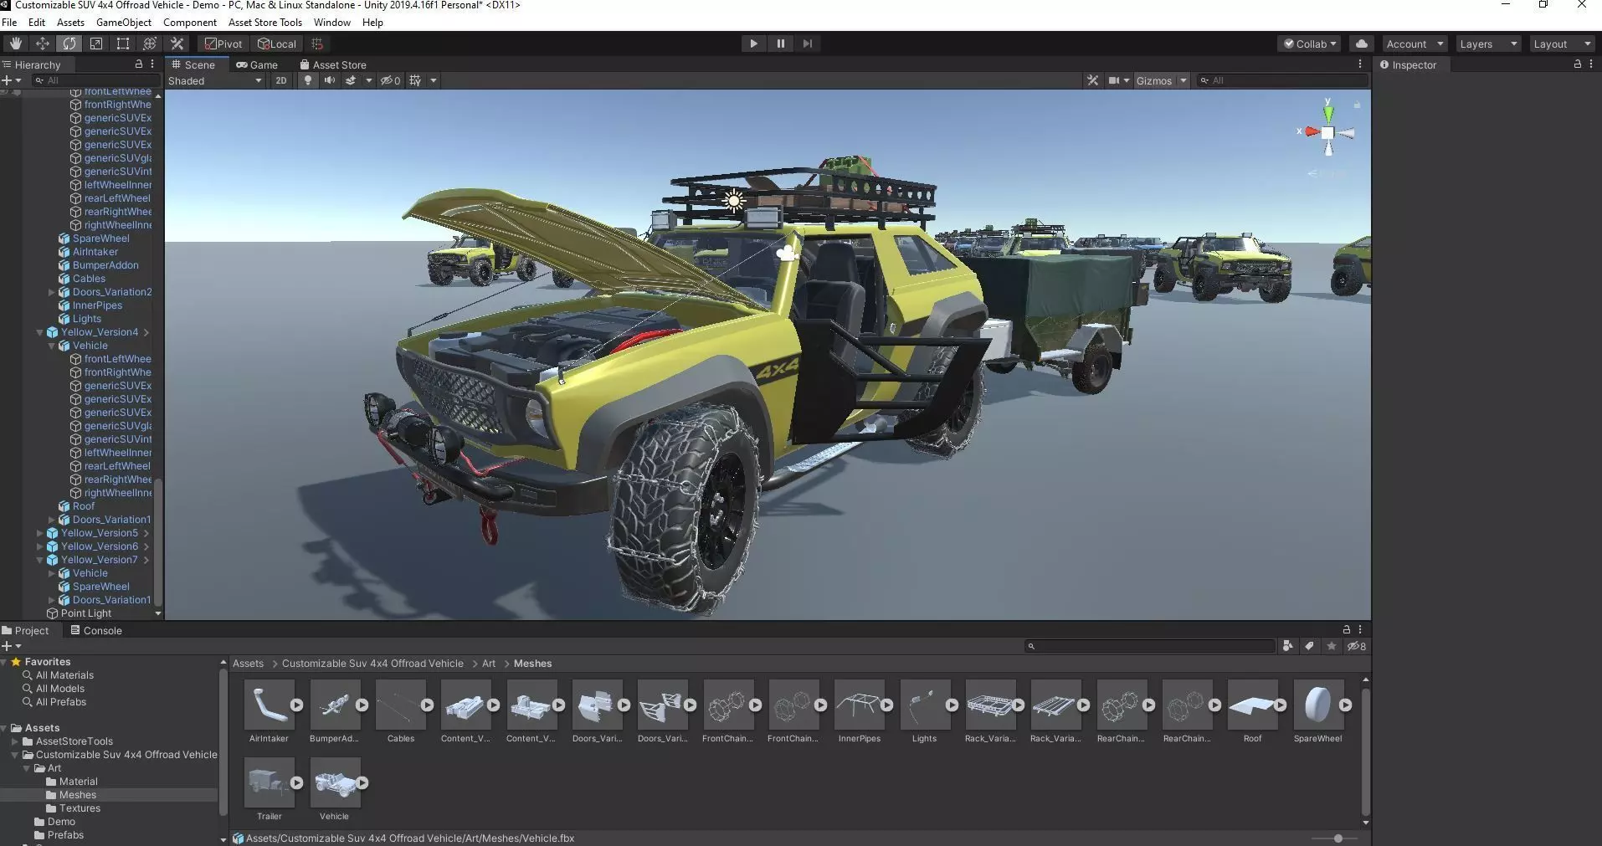The height and width of the screenshot is (846, 1602).
Task: Select the Move tool
Action: pos(42,44)
